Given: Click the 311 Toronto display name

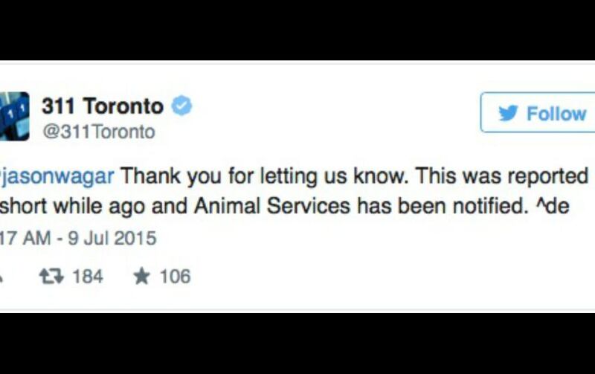Looking at the screenshot, I should pyautogui.click(x=103, y=106).
